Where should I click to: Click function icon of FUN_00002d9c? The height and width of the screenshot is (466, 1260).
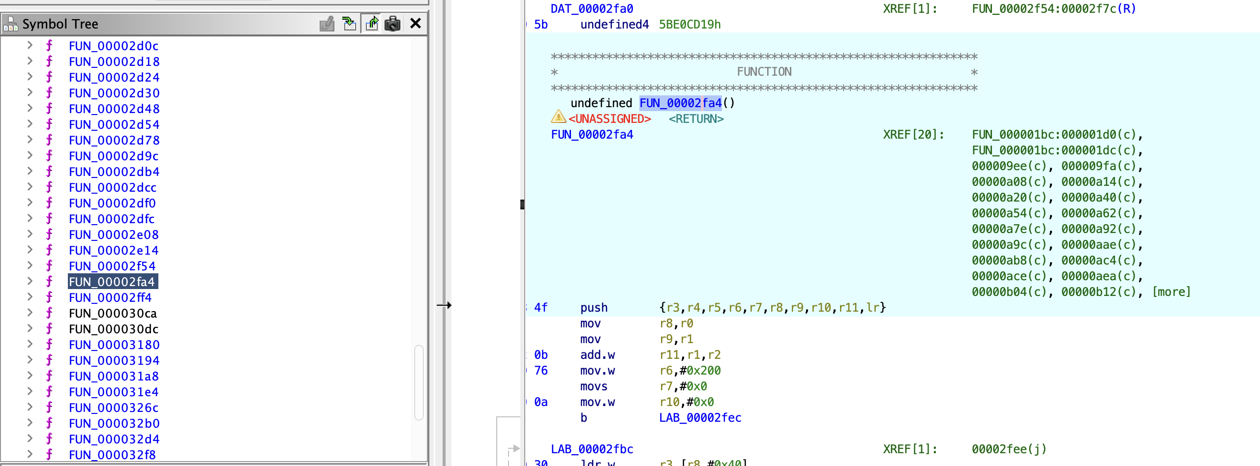click(x=49, y=156)
